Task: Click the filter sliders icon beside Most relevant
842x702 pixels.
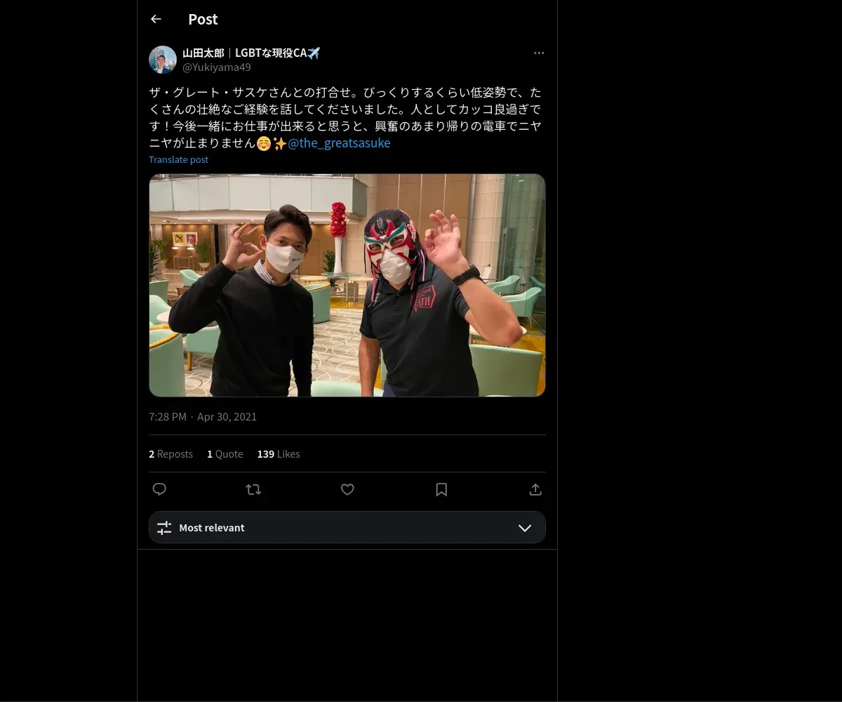Action: 164,528
